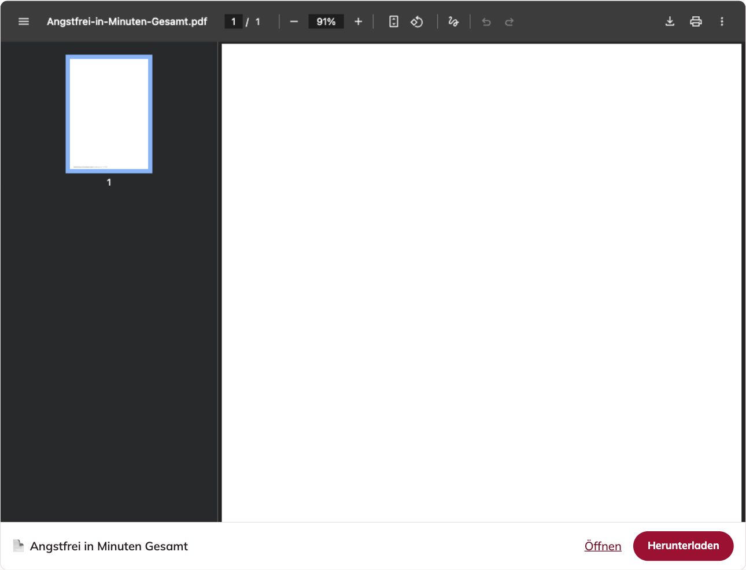Rotate the document counterclockwise
The width and height of the screenshot is (746, 570).
point(417,21)
